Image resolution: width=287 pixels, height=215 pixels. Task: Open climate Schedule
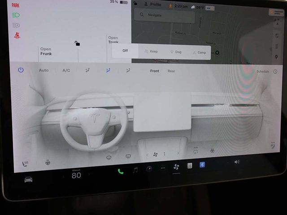click(x=263, y=71)
